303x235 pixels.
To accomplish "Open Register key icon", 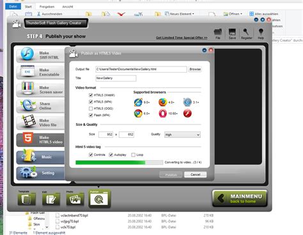I will [247, 34].
